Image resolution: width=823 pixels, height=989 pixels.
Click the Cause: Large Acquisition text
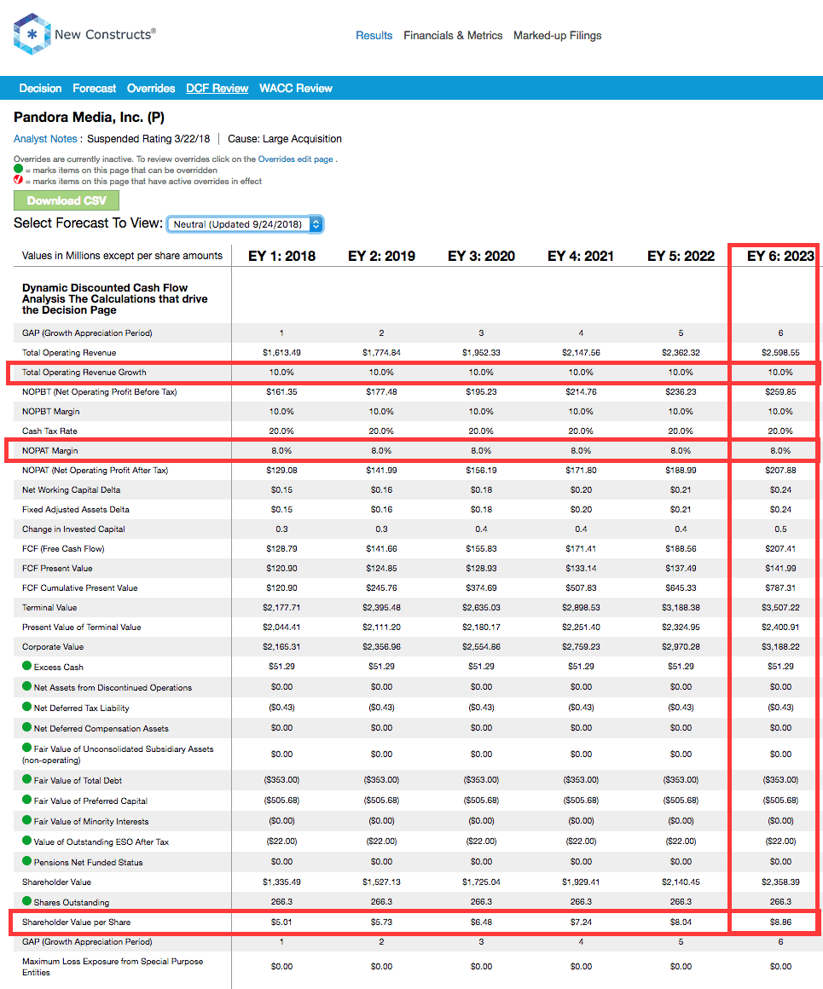(x=285, y=139)
